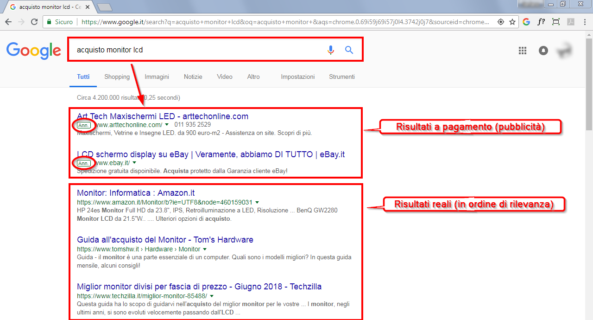Screen dimensions: 593x320
Task: Click phone number 011 935 2529
Action: [x=192, y=125]
